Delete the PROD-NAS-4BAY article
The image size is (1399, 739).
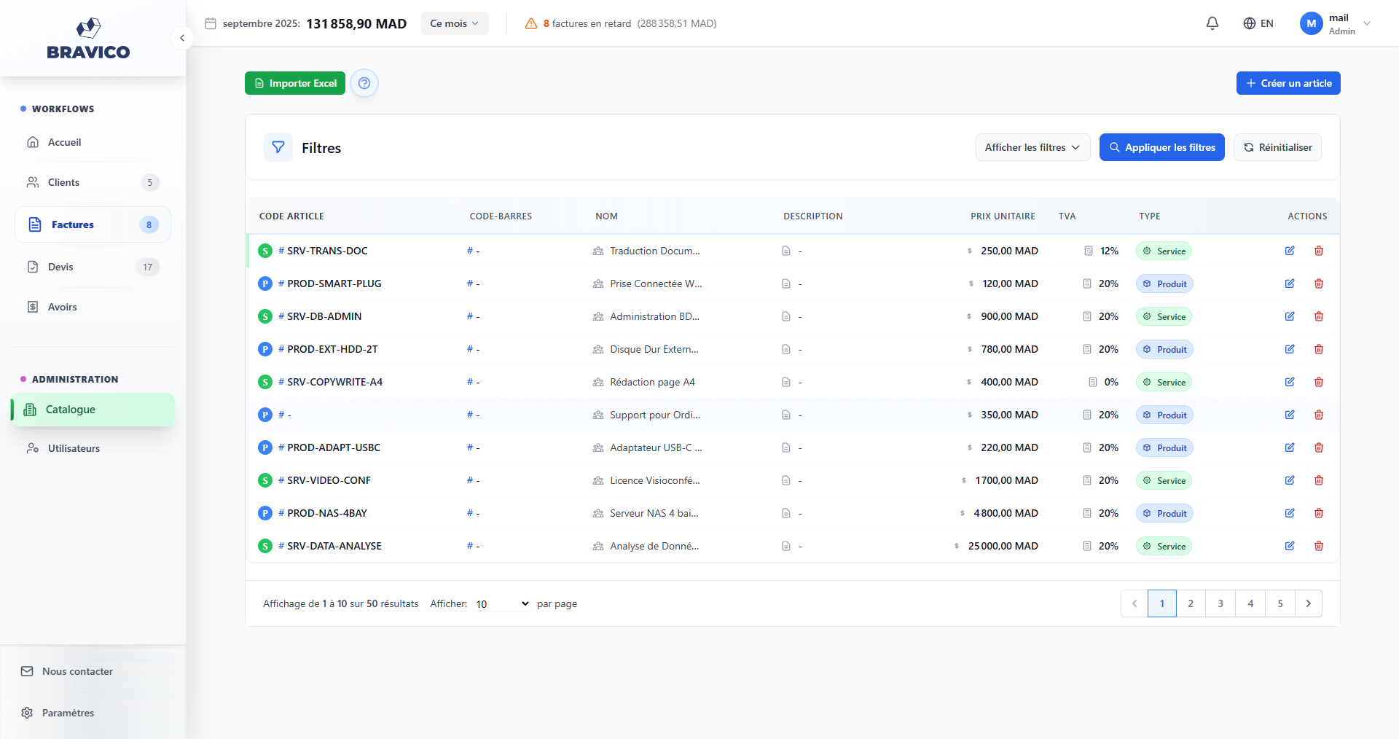click(x=1319, y=513)
